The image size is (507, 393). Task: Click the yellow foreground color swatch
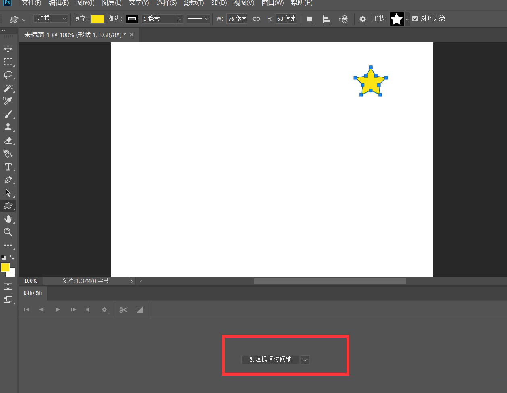point(5,267)
